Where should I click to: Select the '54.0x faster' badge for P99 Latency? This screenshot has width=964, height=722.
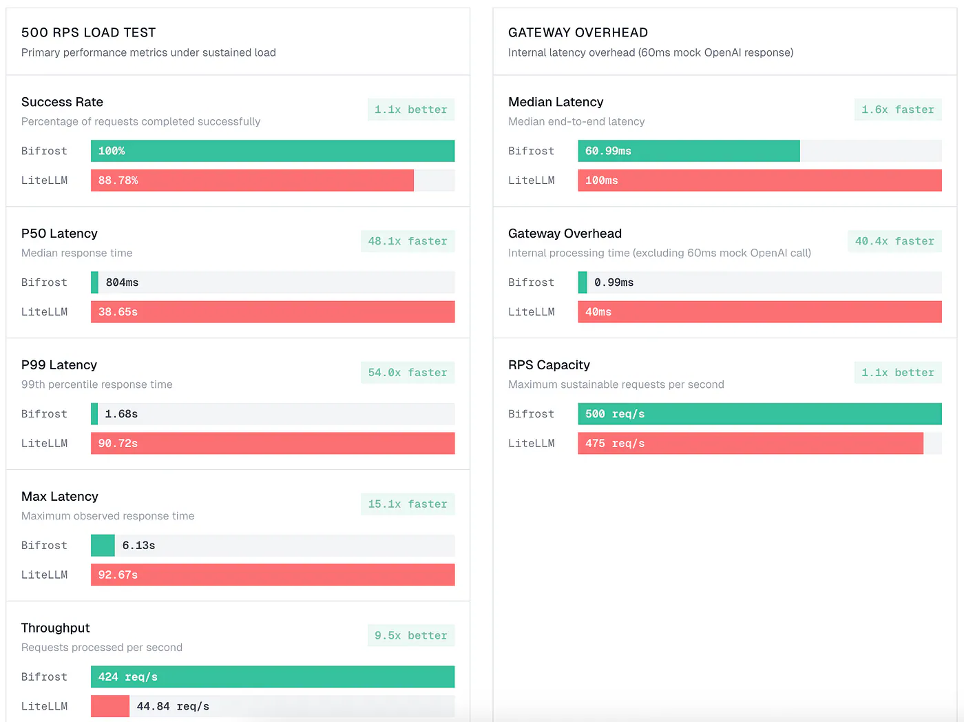pos(408,373)
